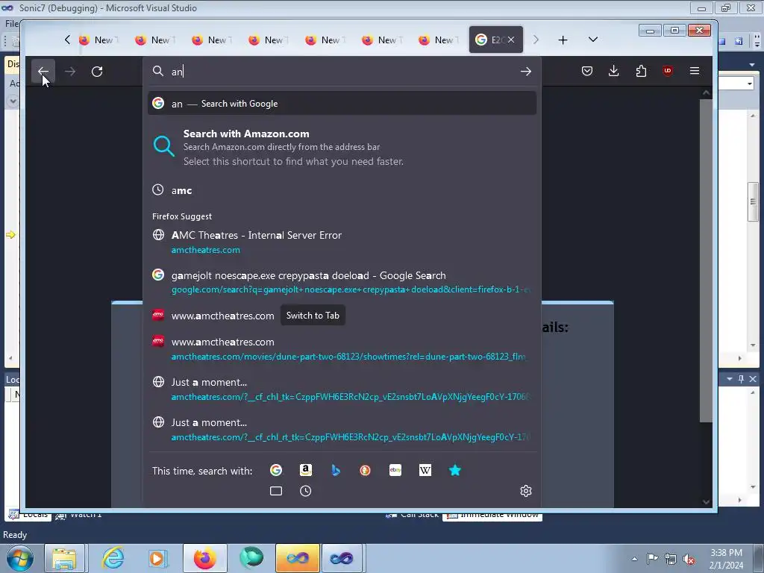764x573 pixels.
Task: Search open tabs using tabs icon
Action: click(276, 491)
